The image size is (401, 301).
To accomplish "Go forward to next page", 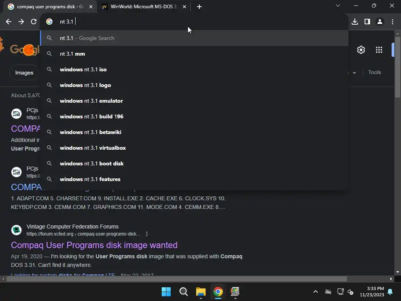I will coord(21,22).
